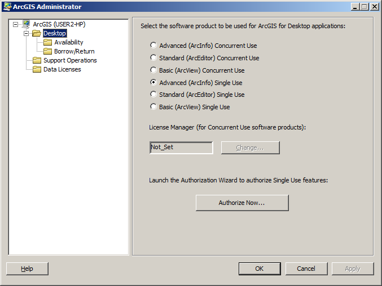Maximize the ArcGIS Administrator window
Screen dimensions: 382x286
click(365, 7)
